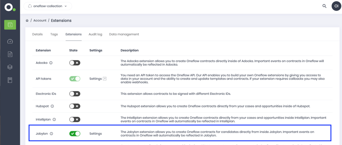Enable the Electronic IDs toggle
The width and height of the screenshot is (342, 145).
[x=75, y=93]
